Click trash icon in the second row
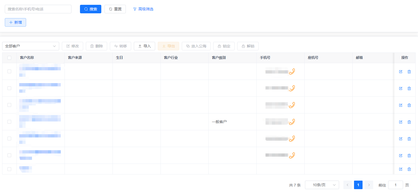 click(409, 88)
